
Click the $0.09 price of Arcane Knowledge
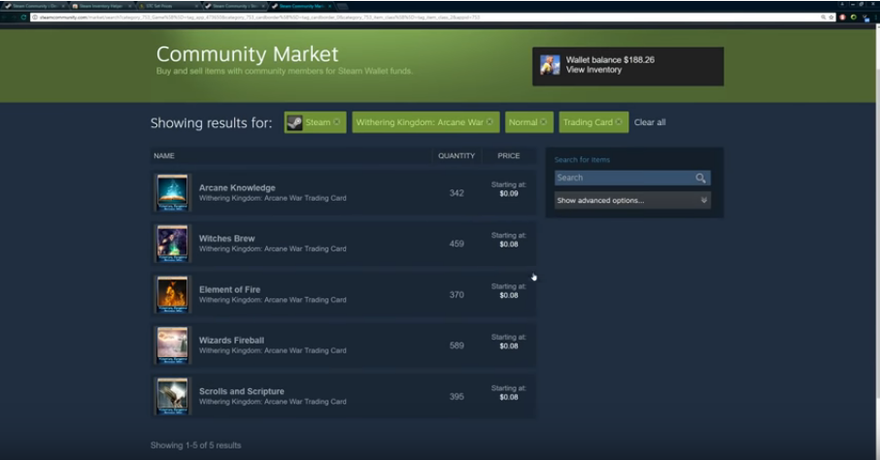509,193
